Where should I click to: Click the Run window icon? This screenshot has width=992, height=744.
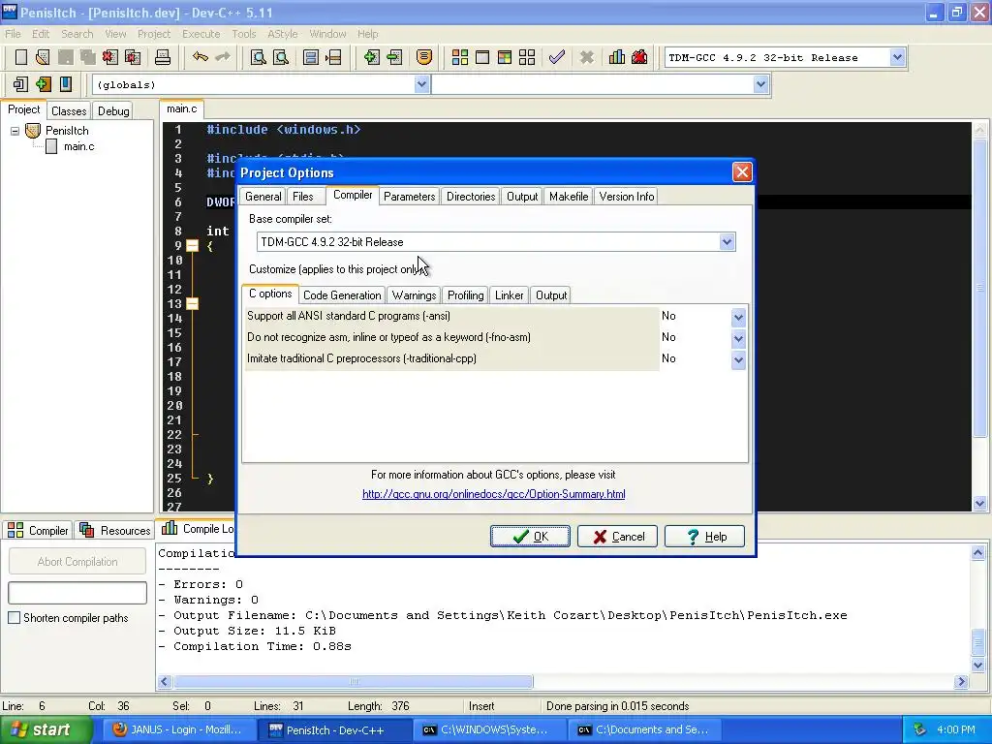(x=482, y=57)
